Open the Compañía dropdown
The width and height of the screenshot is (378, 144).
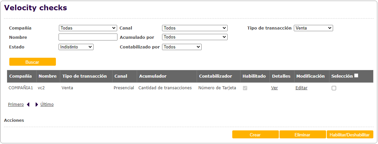click(x=88, y=28)
